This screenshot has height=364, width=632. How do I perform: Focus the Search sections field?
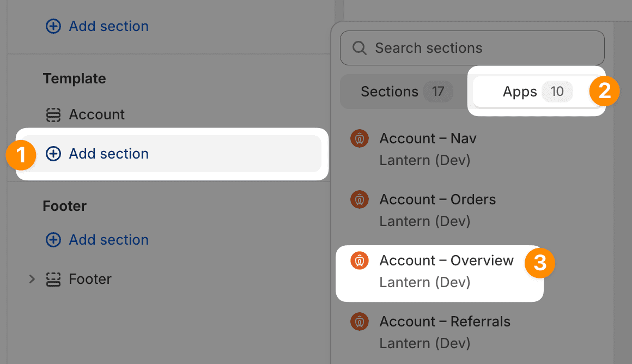tap(479, 48)
